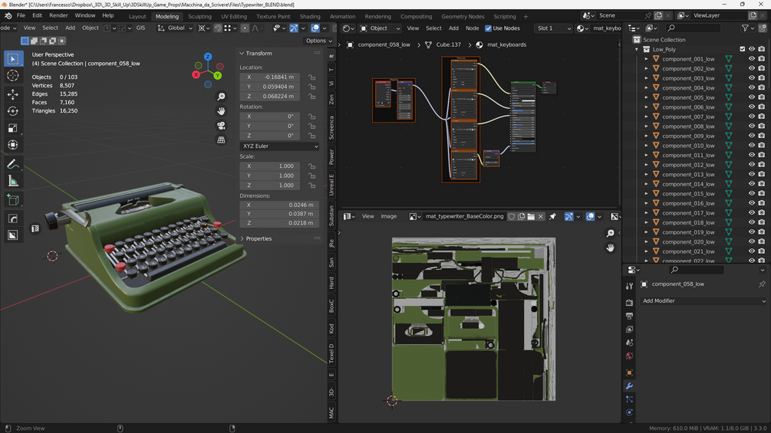
Task: Open the Modifiers wrench properties tab
Action: [x=629, y=386]
